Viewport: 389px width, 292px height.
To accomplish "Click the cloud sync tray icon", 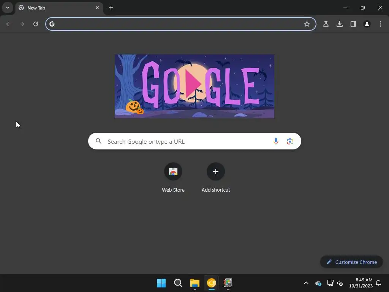I will coord(318,283).
